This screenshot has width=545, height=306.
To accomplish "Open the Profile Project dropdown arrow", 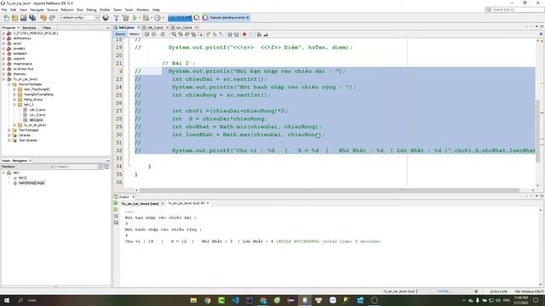I will coord(163,18).
